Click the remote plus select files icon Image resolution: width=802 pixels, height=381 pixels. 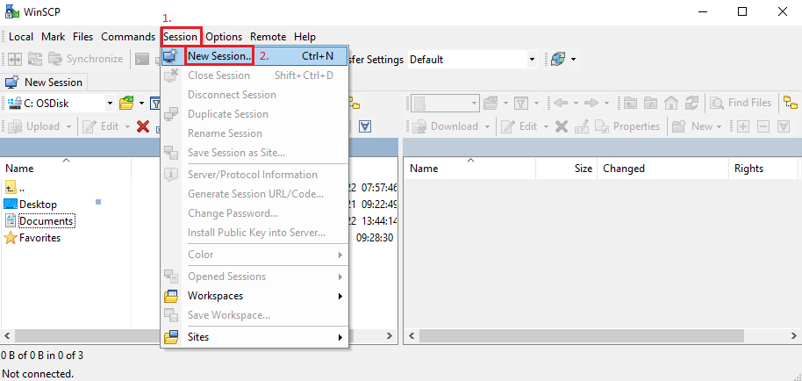(x=742, y=126)
